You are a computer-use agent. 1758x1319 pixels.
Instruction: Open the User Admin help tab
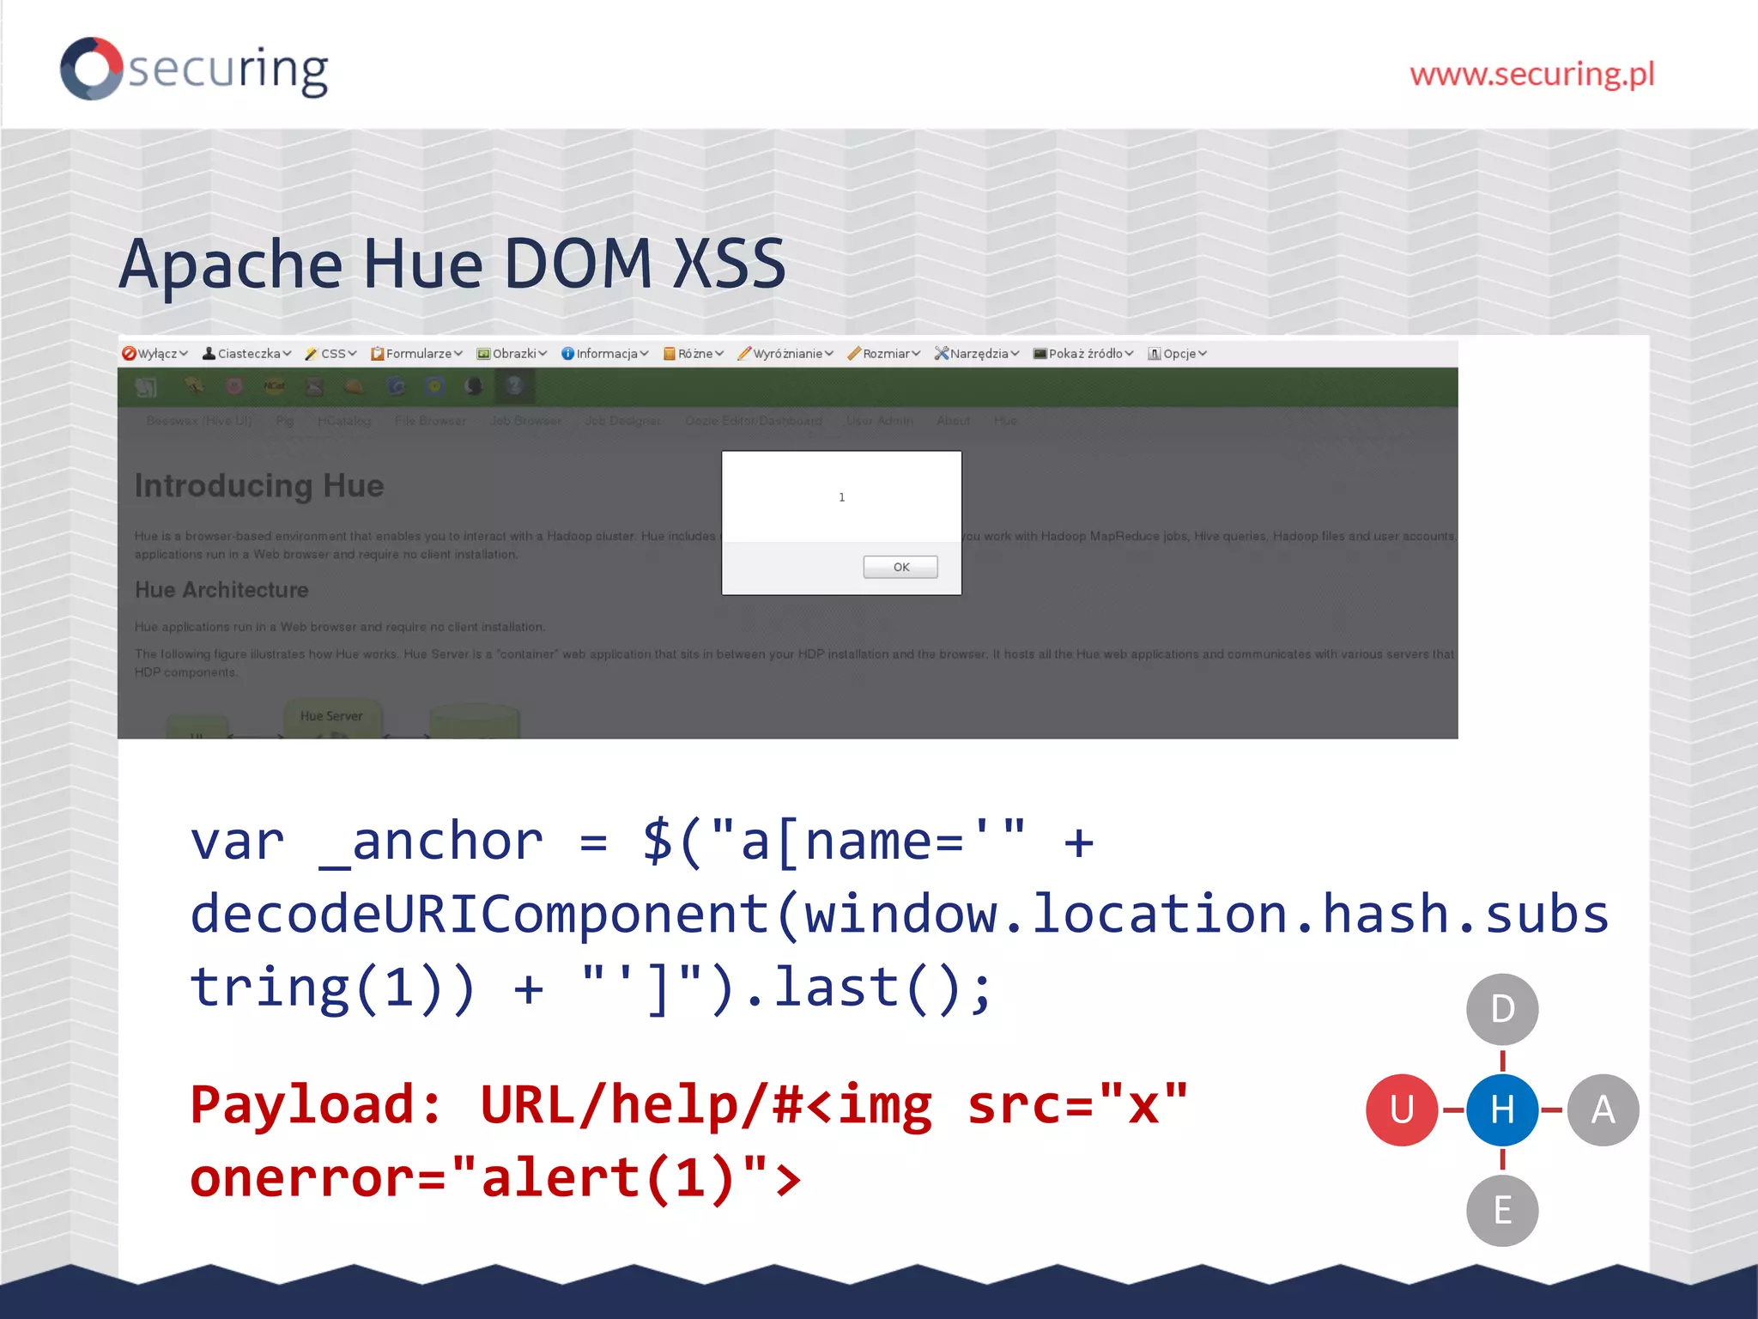(880, 421)
